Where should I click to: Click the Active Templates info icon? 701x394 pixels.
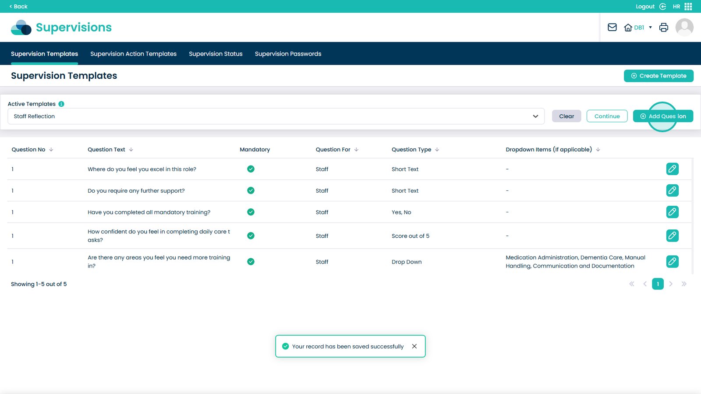click(x=61, y=104)
